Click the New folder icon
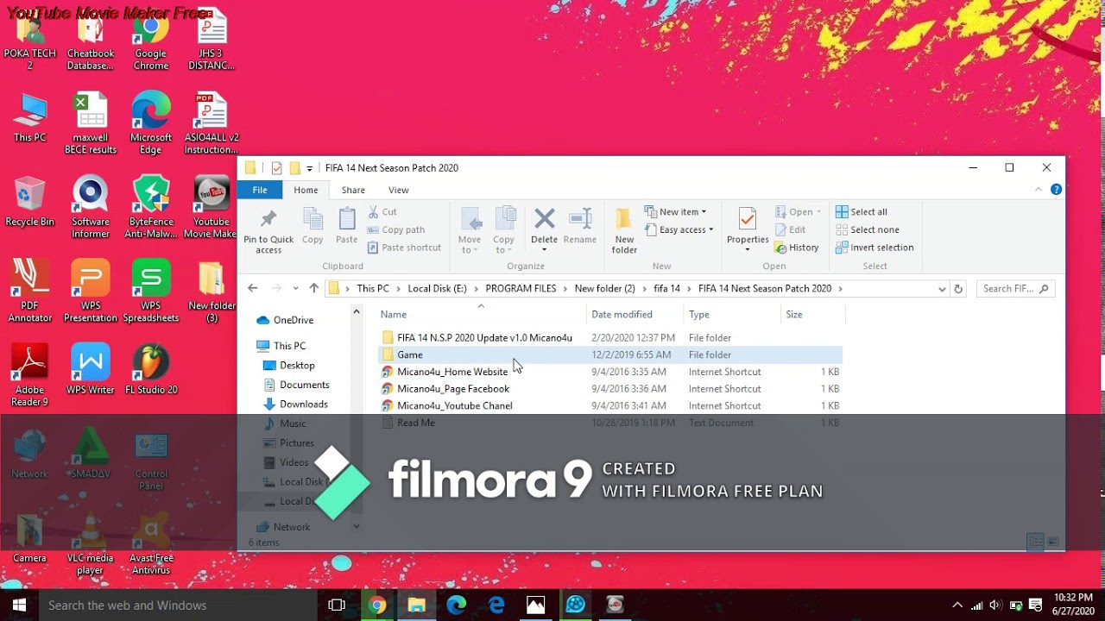1105x621 pixels. tap(624, 219)
